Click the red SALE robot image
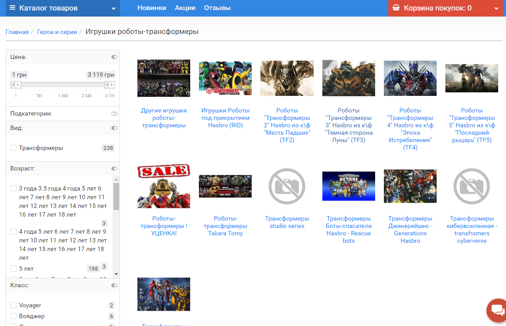The image size is (506, 326). (x=164, y=186)
